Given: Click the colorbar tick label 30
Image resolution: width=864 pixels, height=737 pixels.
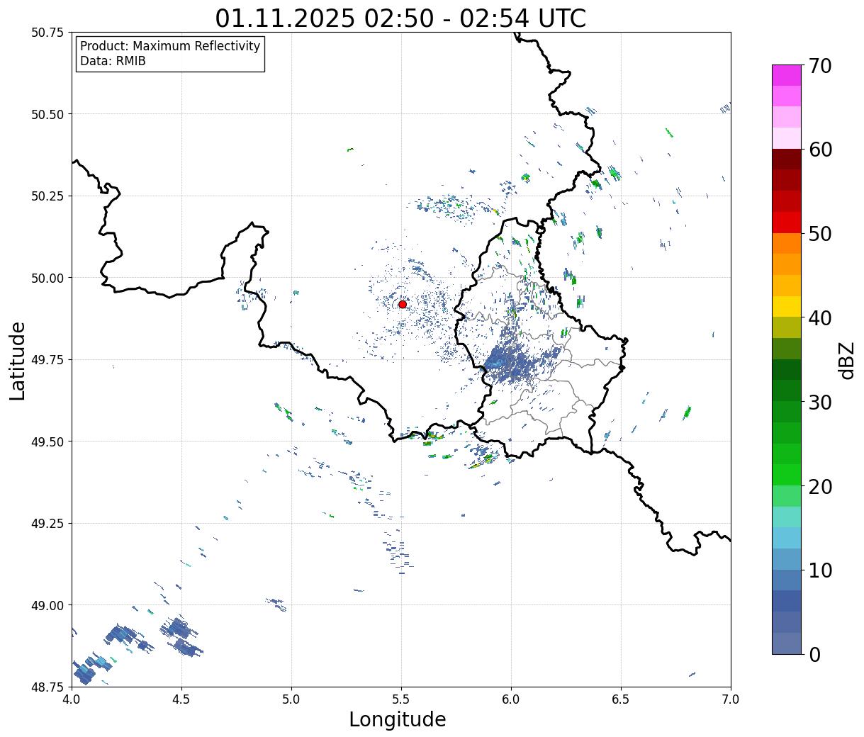Looking at the screenshot, I should point(820,403).
